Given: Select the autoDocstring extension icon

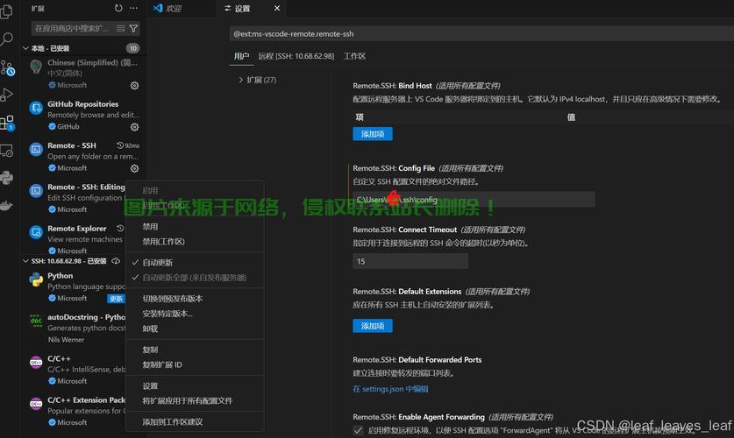Looking at the screenshot, I should coord(36,321).
